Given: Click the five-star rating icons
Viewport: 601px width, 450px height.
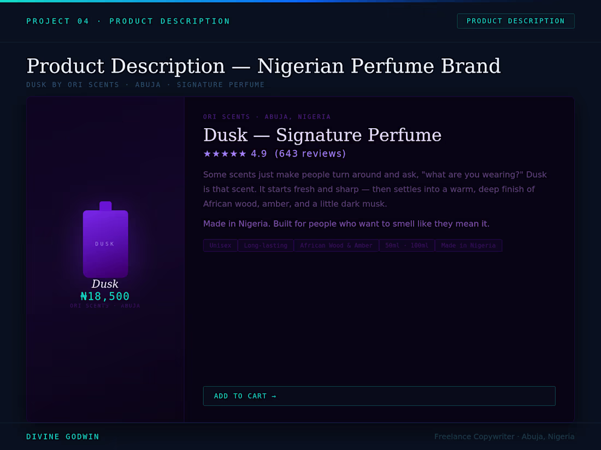Looking at the screenshot, I should coord(225,154).
